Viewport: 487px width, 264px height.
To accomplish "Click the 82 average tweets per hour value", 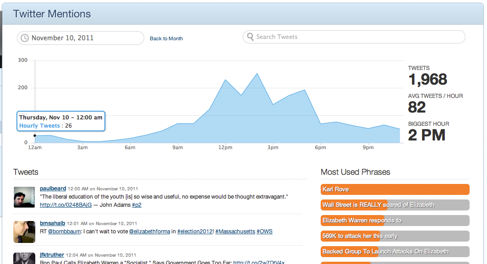I will click(x=417, y=108).
